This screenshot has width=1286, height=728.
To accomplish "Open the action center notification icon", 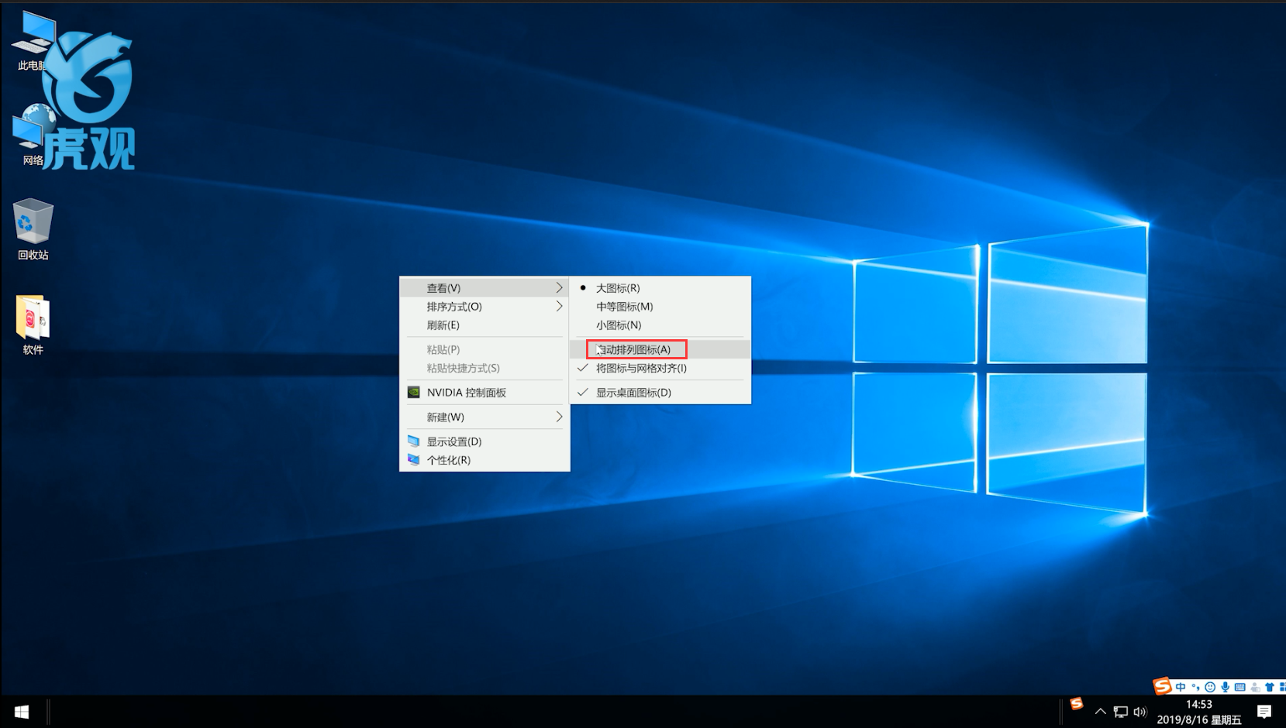I will point(1264,712).
